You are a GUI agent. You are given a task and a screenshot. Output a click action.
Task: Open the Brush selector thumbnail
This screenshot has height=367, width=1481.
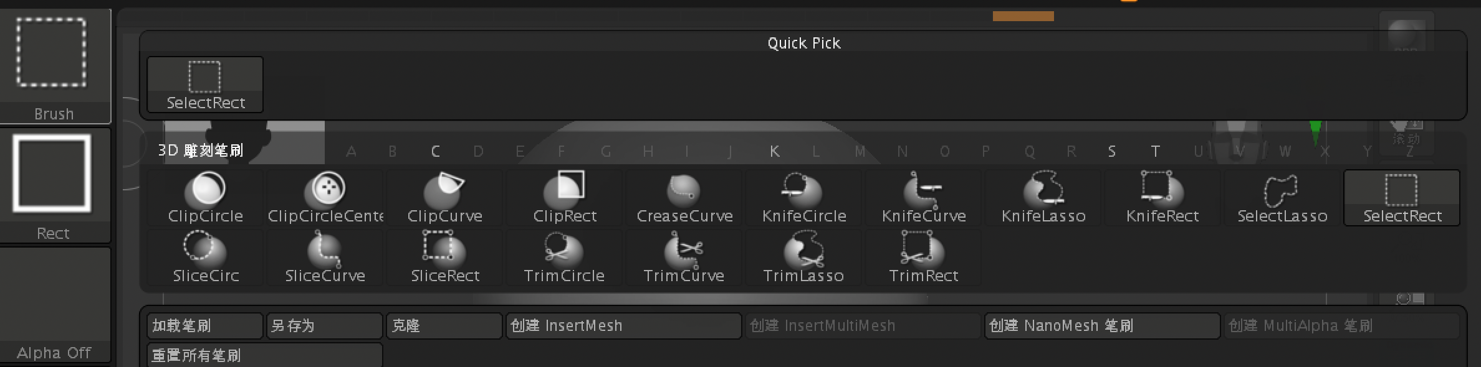click(55, 65)
